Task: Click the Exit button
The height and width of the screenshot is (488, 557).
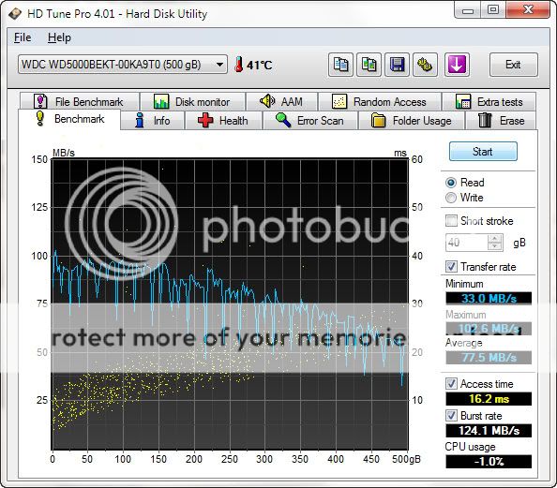Action: (513, 65)
